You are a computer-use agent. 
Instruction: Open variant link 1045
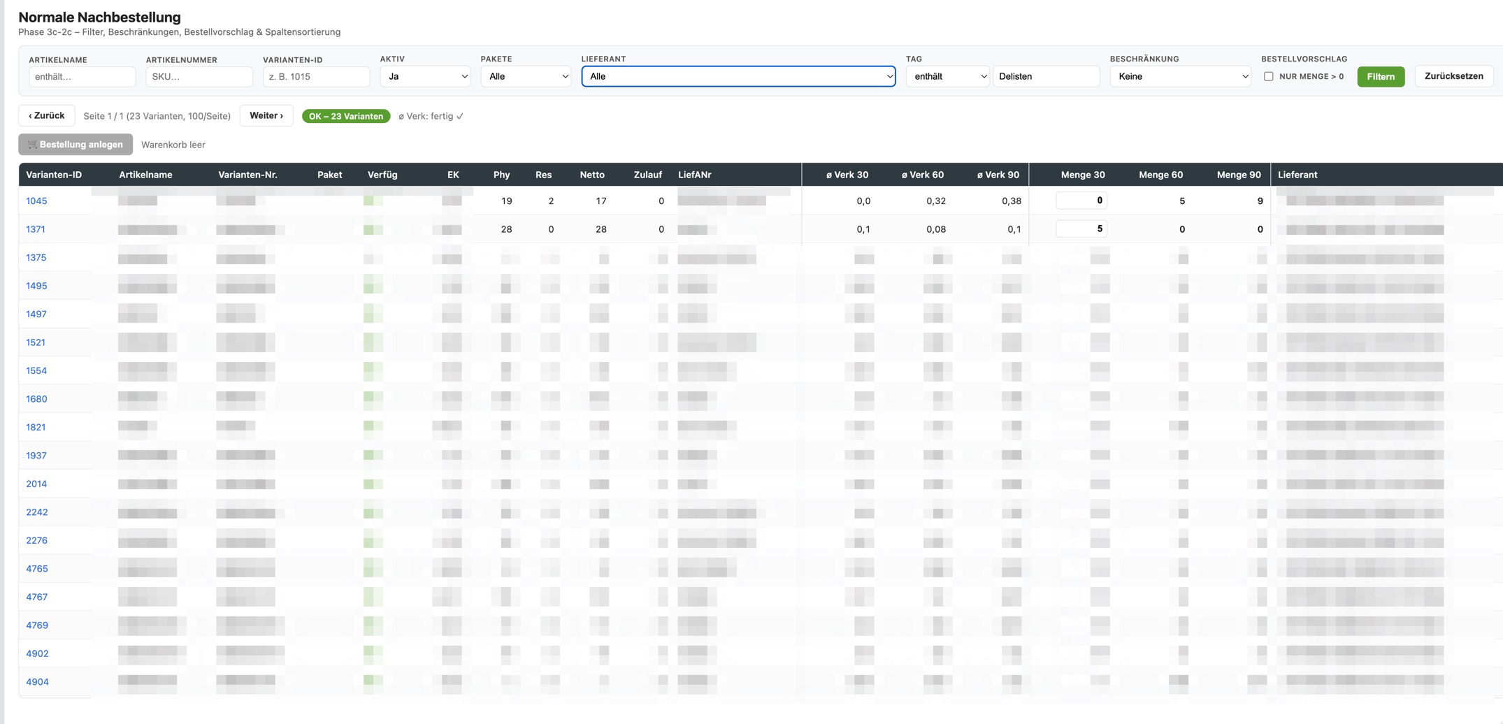coord(36,201)
